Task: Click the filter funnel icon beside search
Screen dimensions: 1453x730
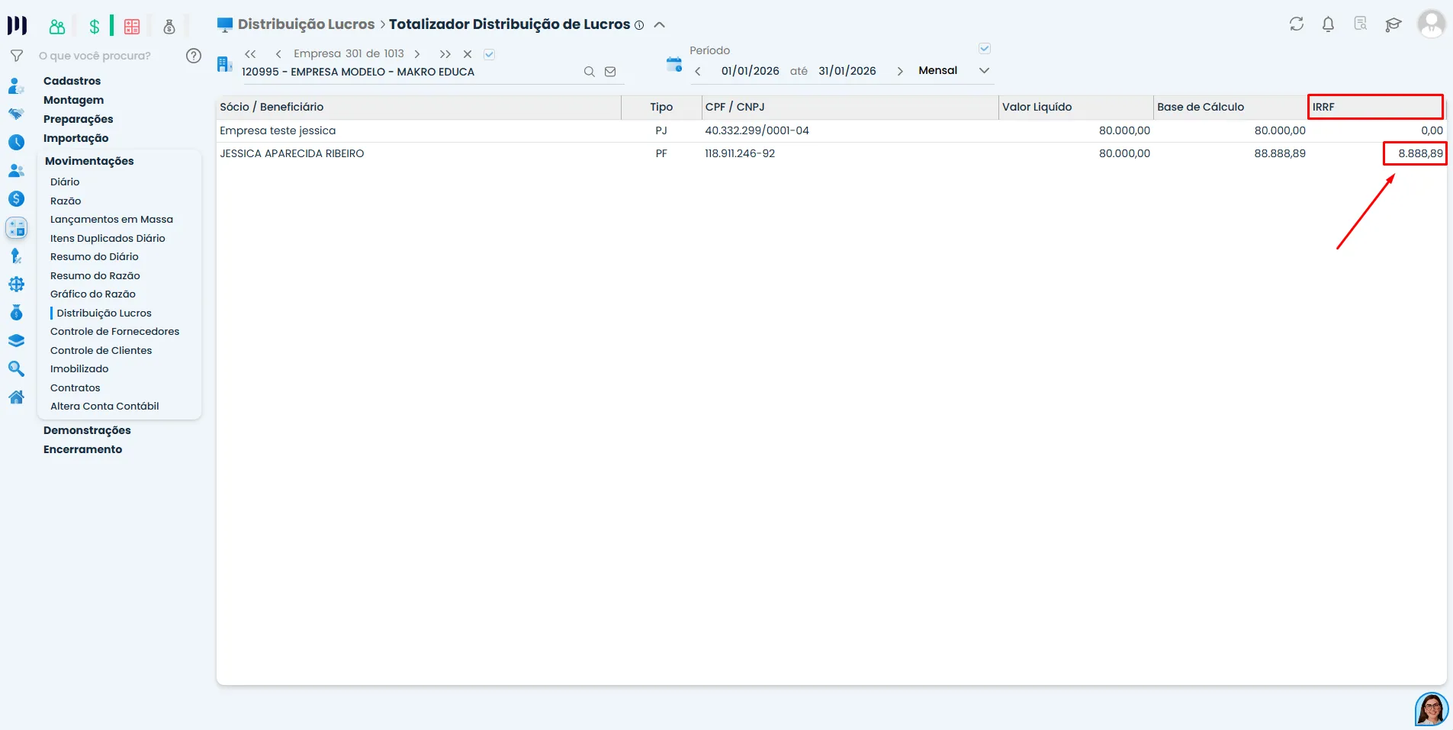Action: [x=16, y=56]
